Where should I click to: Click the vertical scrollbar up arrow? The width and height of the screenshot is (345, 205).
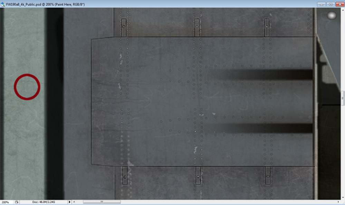click(343, 10)
